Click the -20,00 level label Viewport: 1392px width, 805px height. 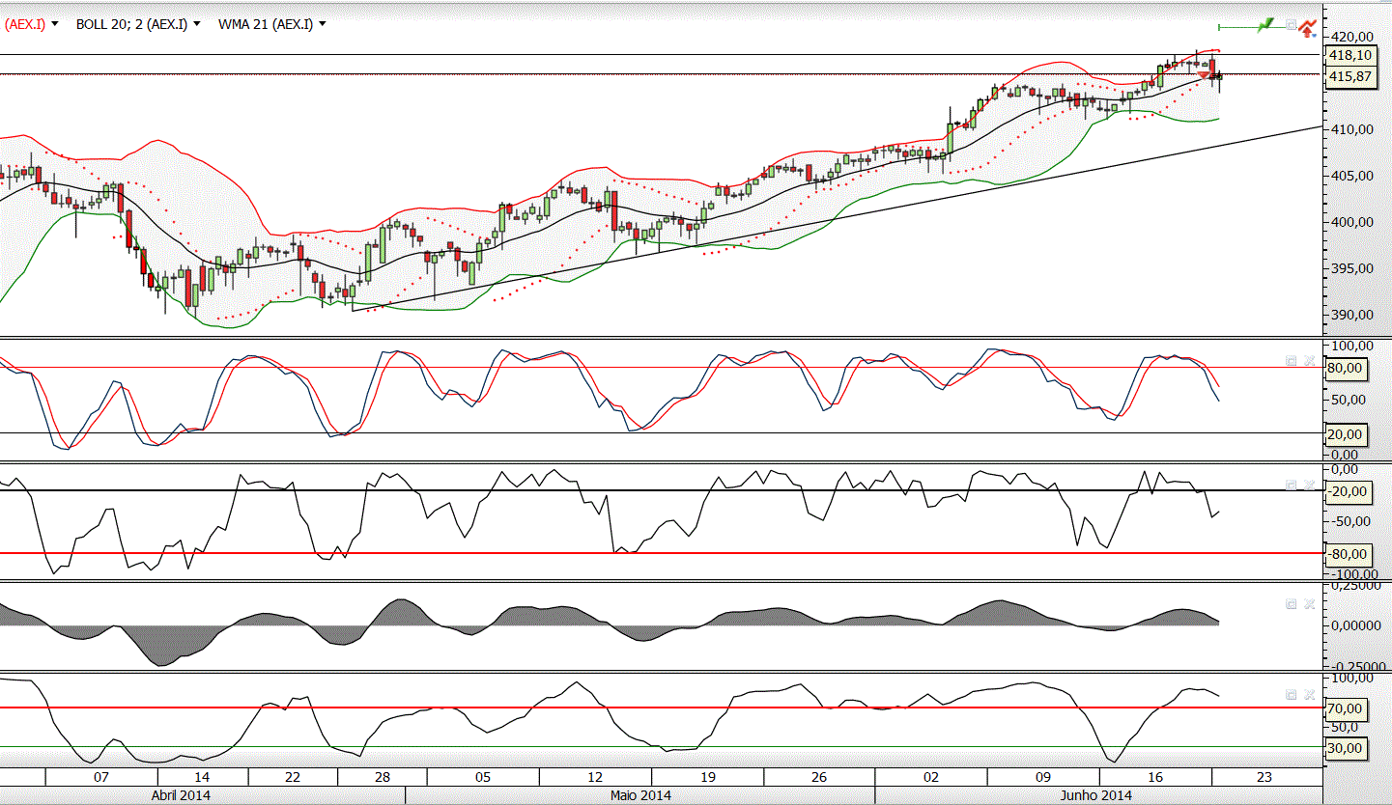pyautogui.click(x=1348, y=491)
